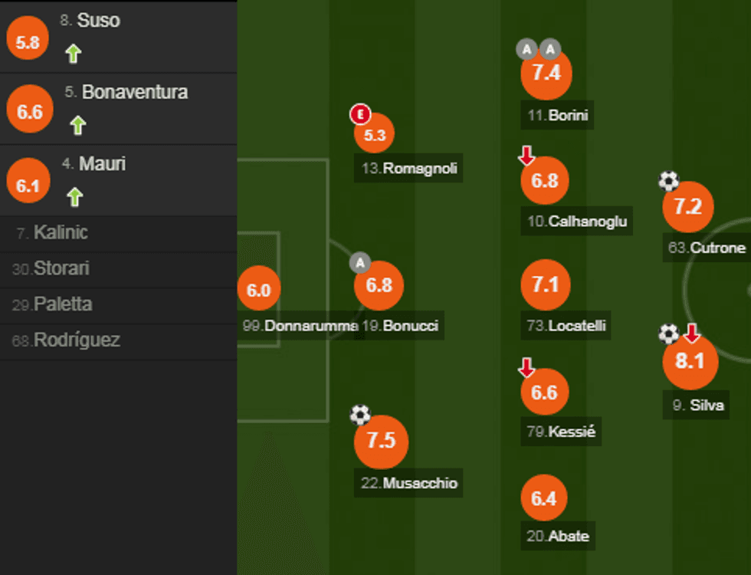Viewport: 751px width, 575px height.
Task: Select Rodríguez from the bench list
Action: point(77,340)
